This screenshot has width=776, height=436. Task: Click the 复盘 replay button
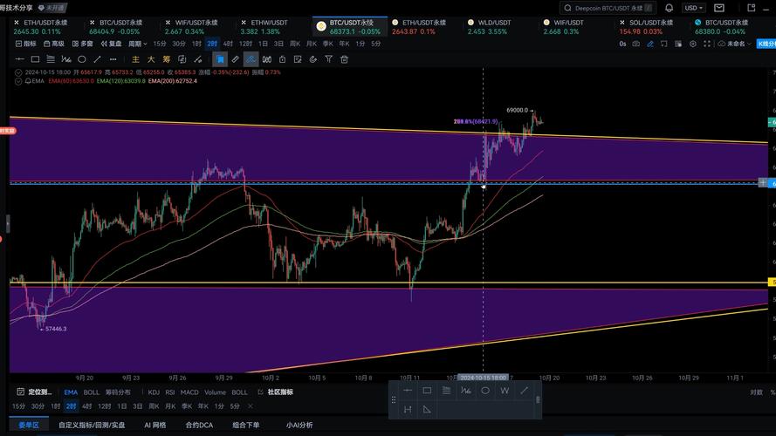click(111, 43)
